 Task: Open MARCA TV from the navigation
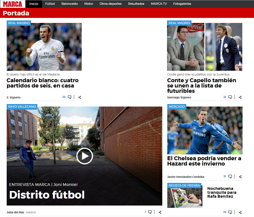click(159, 4)
